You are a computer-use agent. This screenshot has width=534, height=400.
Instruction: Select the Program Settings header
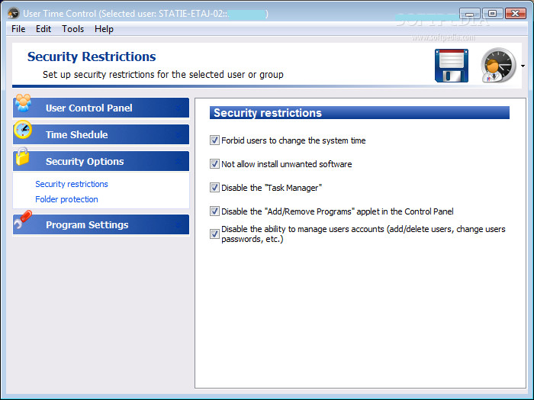101,224
